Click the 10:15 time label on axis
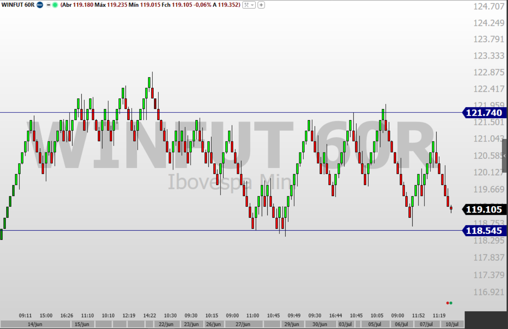Image resolution: width=508 pixels, height=329 pixels. (x=212, y=316)
